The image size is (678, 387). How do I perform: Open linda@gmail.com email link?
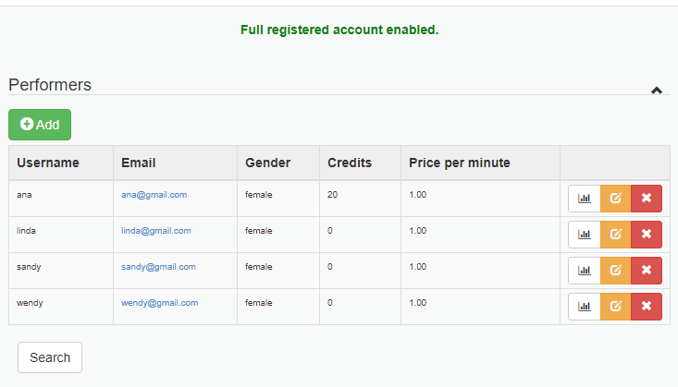[x=156, y=231]
